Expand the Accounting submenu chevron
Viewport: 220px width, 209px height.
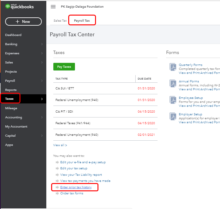click(x=42, y=117)
